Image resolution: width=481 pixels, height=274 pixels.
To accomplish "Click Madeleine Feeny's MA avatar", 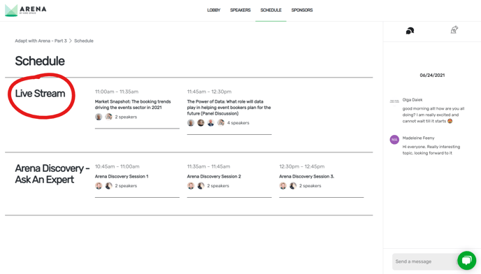I will [394, 139].
